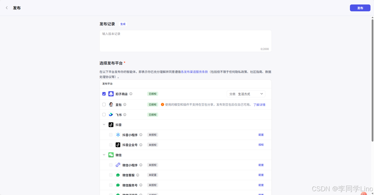This screenshot has height=195, width=374.
Task: Click the orange warning icon in 豆包 row
Action: click(162, 104)
